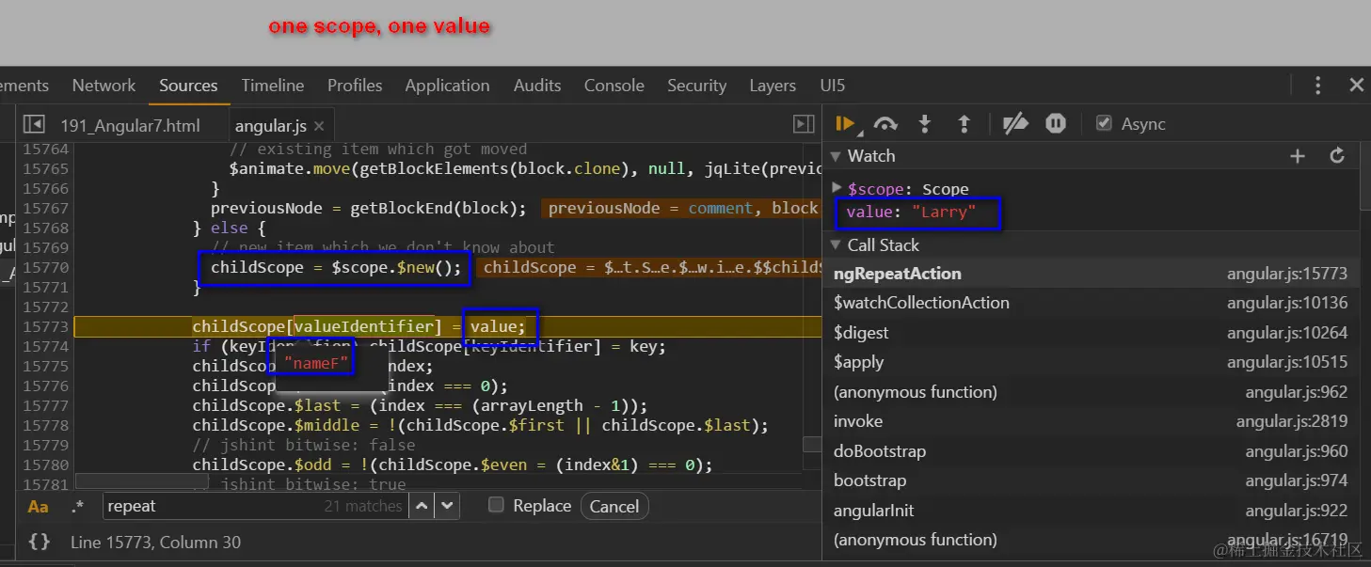The height and width of the screenshot is (567, 1371).
Task: Select $watchCollectionAction call stack frame
Action: point(1091,303)
